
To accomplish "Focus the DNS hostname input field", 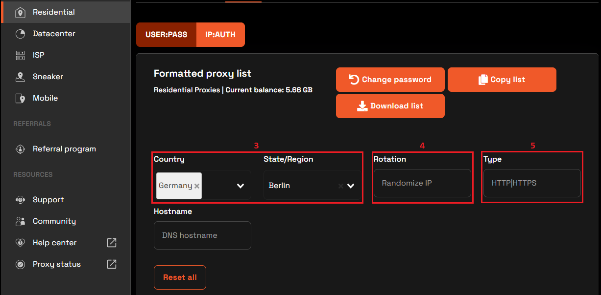I will coord(202,235).
